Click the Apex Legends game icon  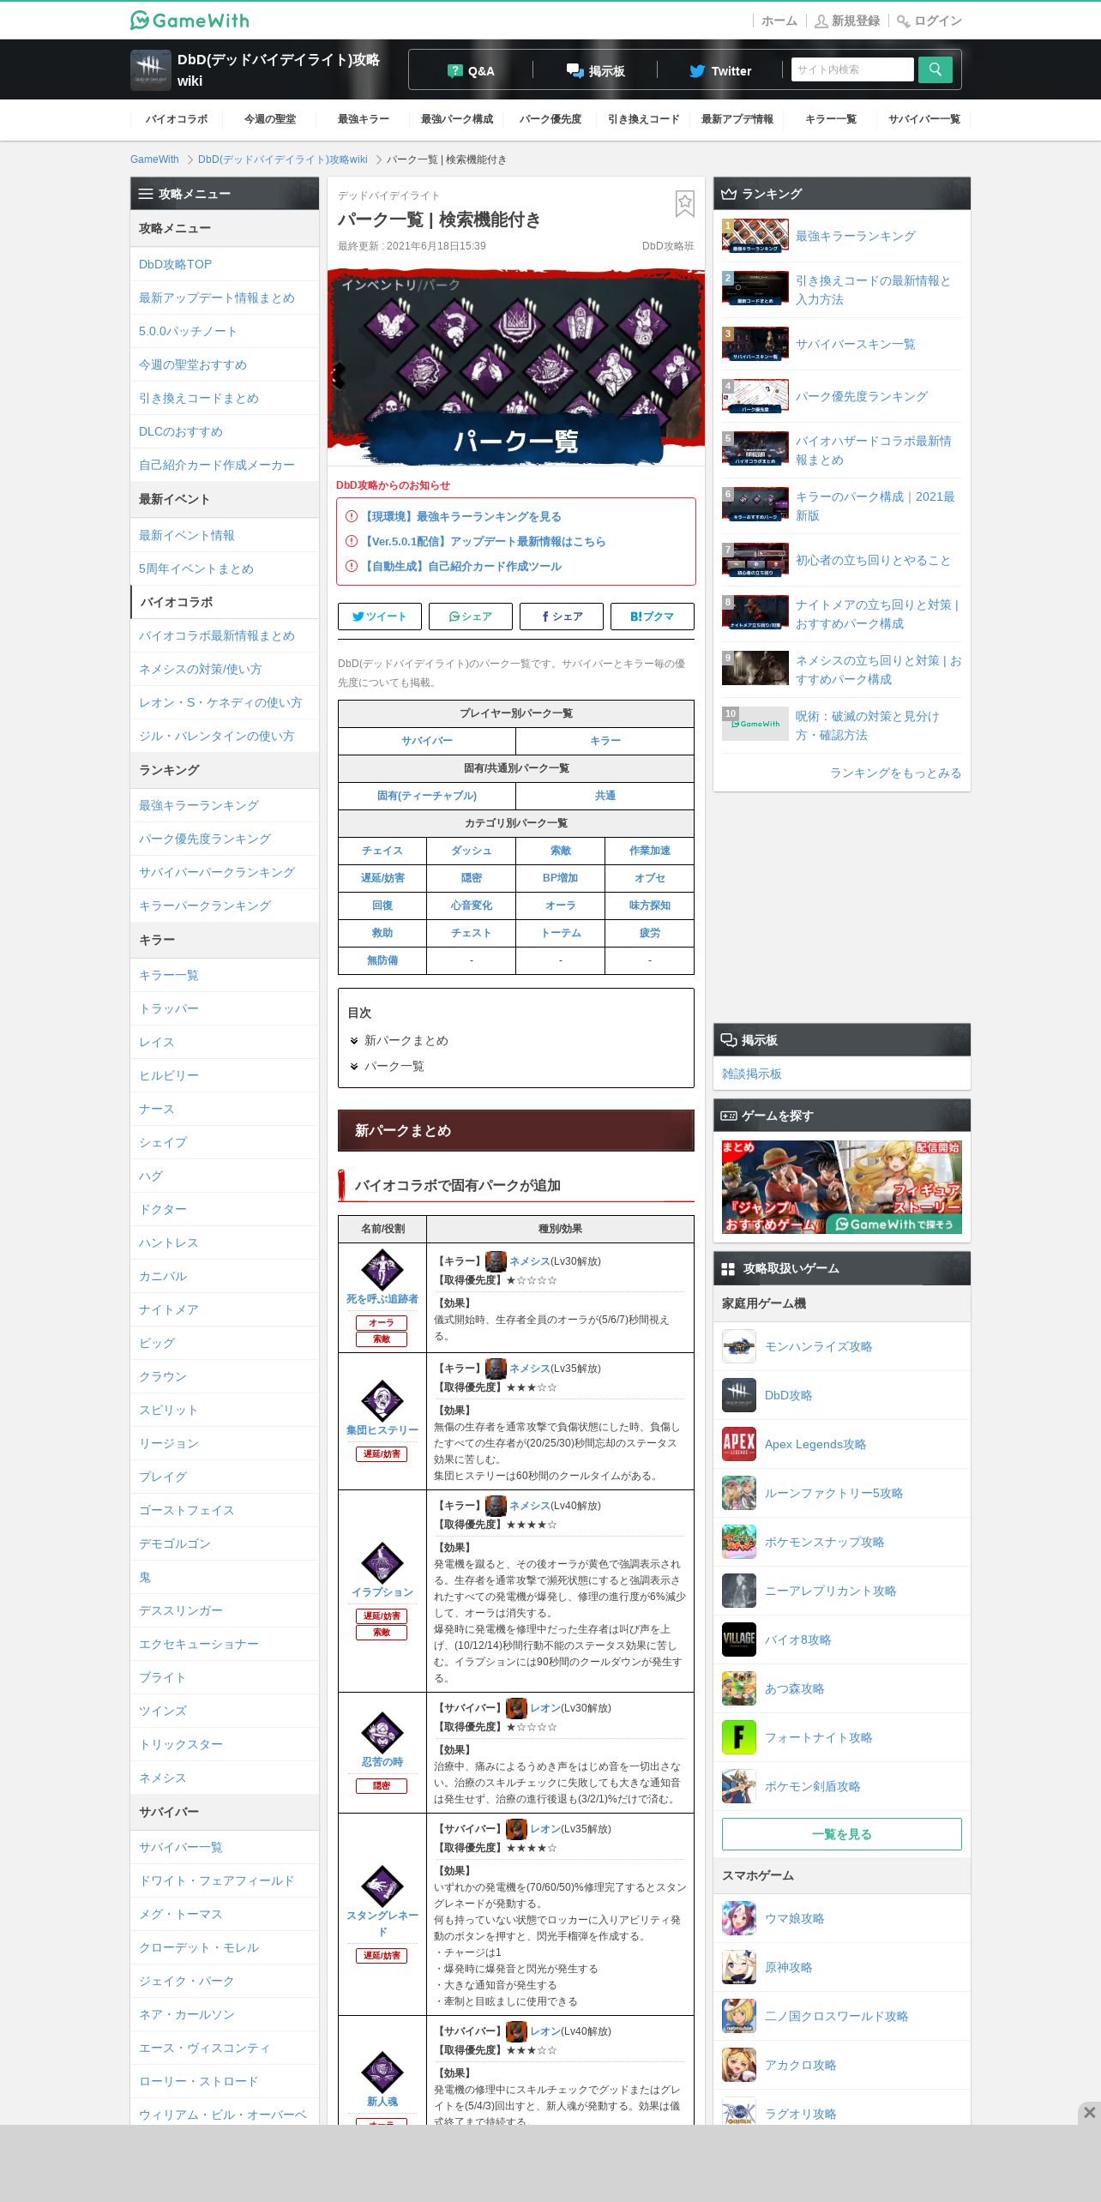[738, 1444]
